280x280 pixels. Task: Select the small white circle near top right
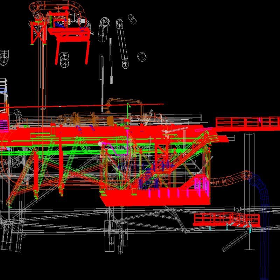[141, 56]
